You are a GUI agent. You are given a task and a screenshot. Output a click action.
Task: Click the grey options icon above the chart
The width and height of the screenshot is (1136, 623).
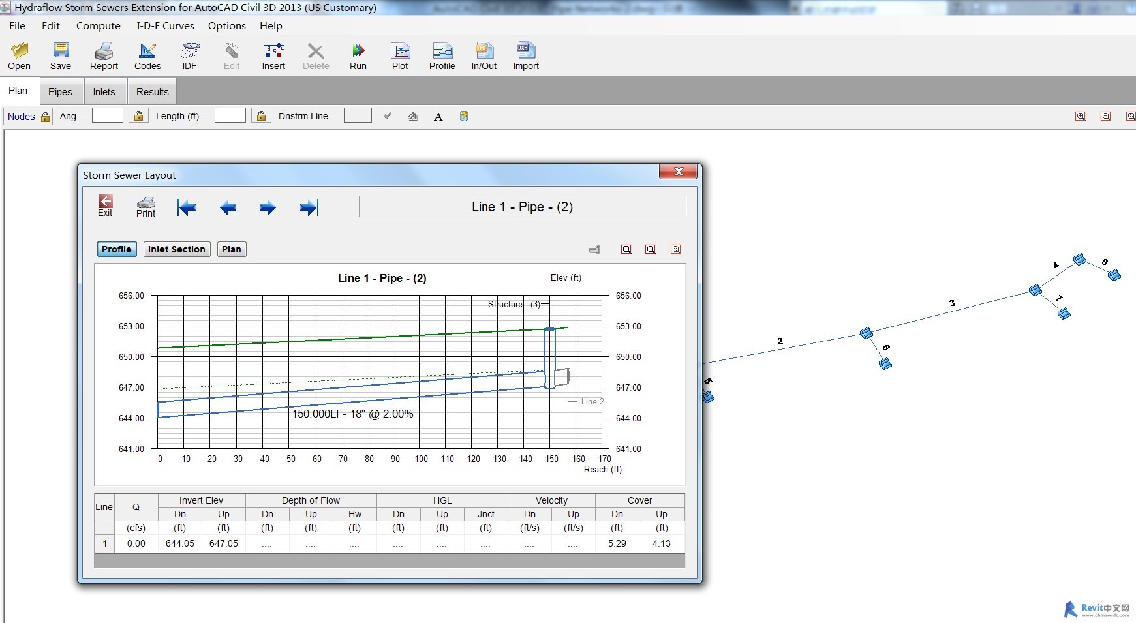pos(594,249)
